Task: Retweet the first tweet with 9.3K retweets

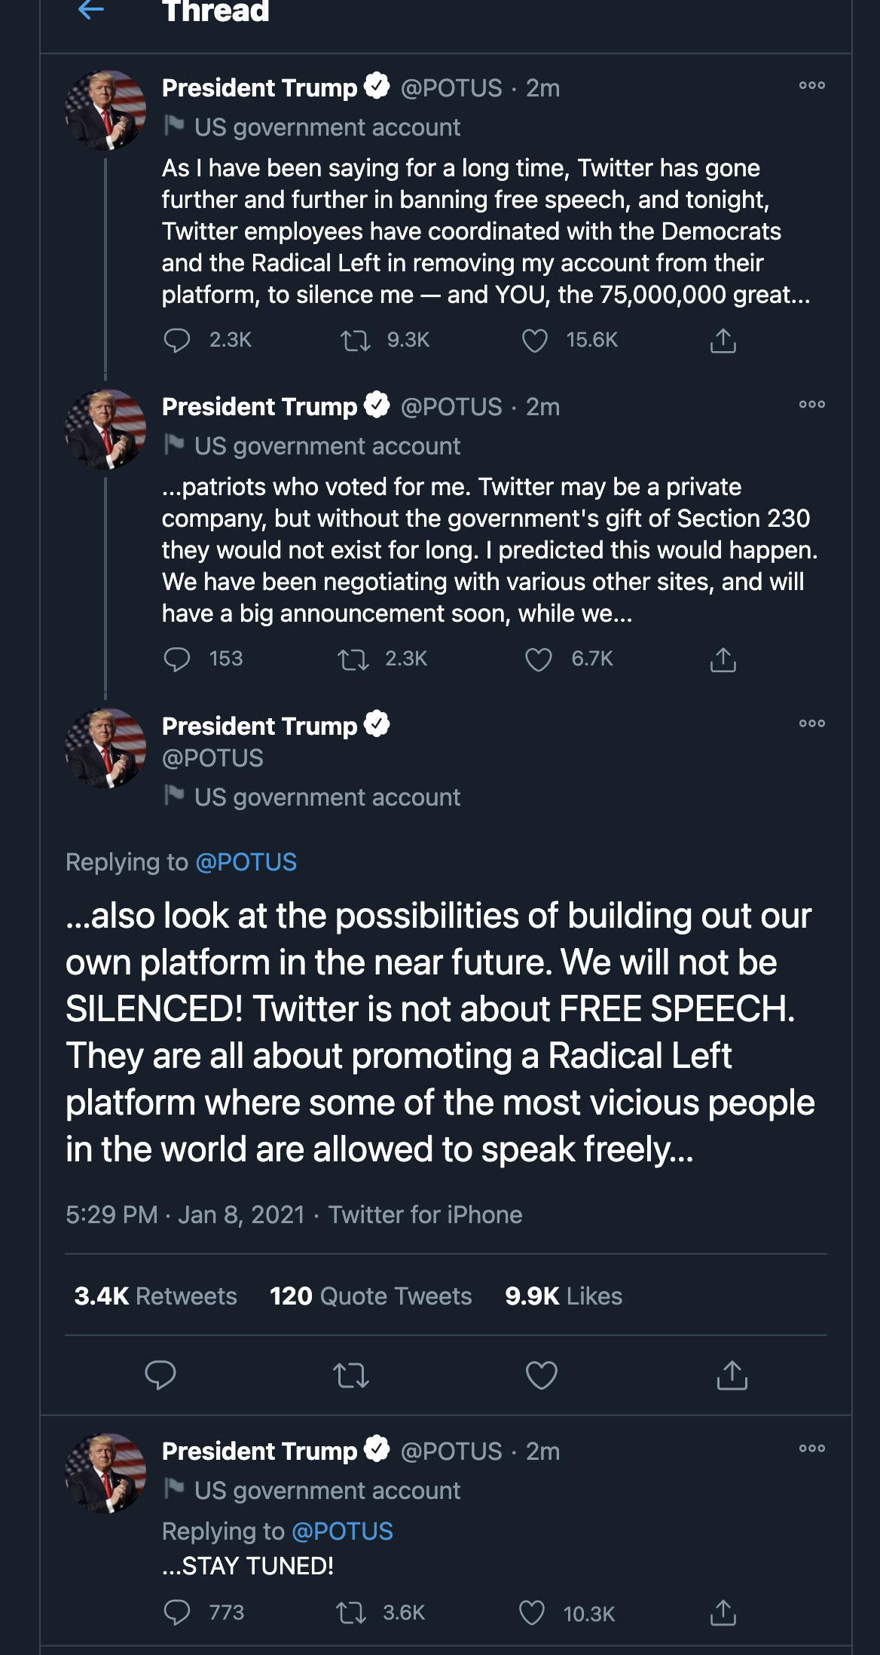Action: [x=355, y=341]
